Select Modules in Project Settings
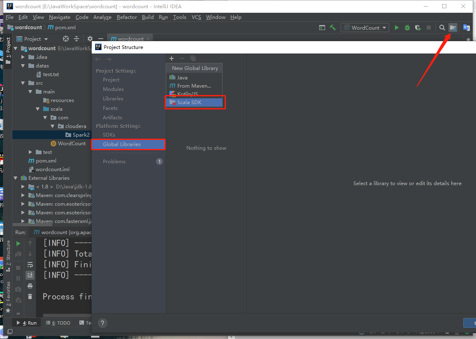This screenshot has width=476, height=339. point(113,89)
